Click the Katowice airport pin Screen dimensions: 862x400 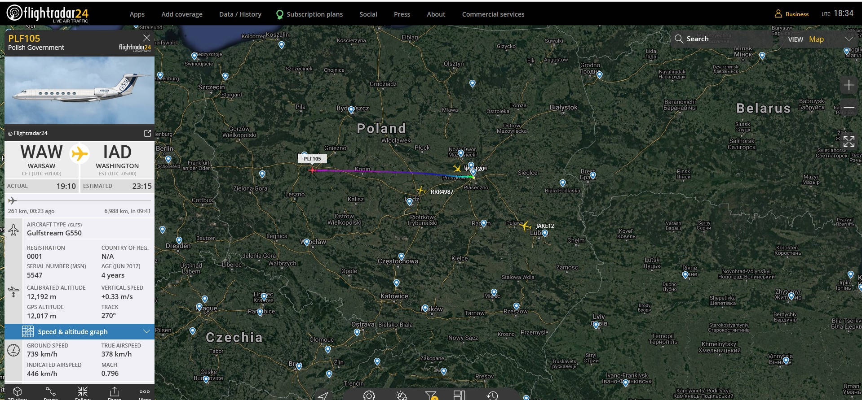pyautogui.click(x=396, y=283)
